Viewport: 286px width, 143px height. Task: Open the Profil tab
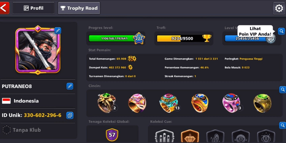pos(34,8)
